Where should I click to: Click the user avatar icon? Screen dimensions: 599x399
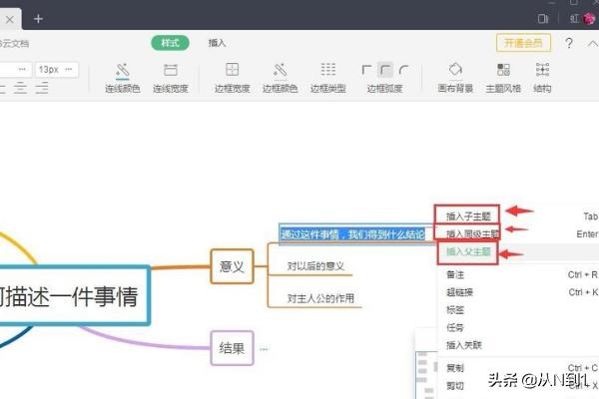(589, 18)
